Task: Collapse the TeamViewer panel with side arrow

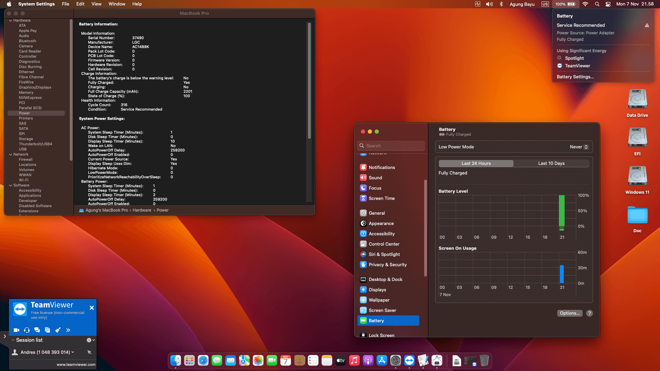Action: [x=4, y=336]
